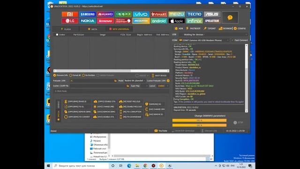Select the Huawei brand tile
The height and width of the screenshot is (169, 300).
pyautogui.click(x=105, y=14)
